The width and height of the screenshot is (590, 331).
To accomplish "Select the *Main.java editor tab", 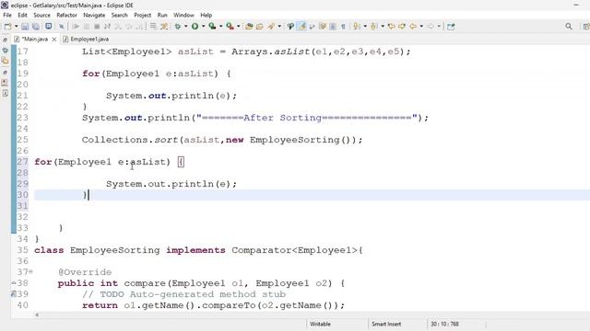I will click(35, 39).
